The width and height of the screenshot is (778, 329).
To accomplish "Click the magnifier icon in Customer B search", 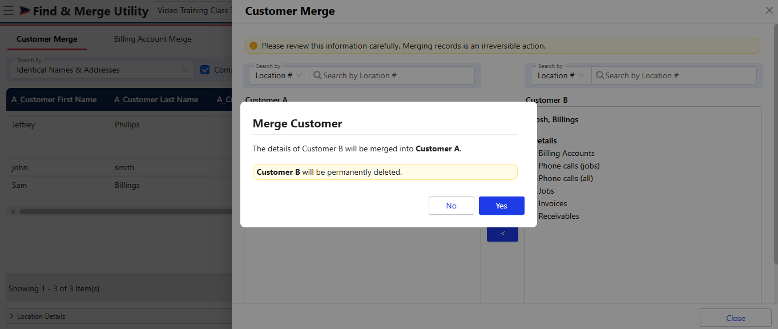I will pyautogui.click(x=600, y=75).
